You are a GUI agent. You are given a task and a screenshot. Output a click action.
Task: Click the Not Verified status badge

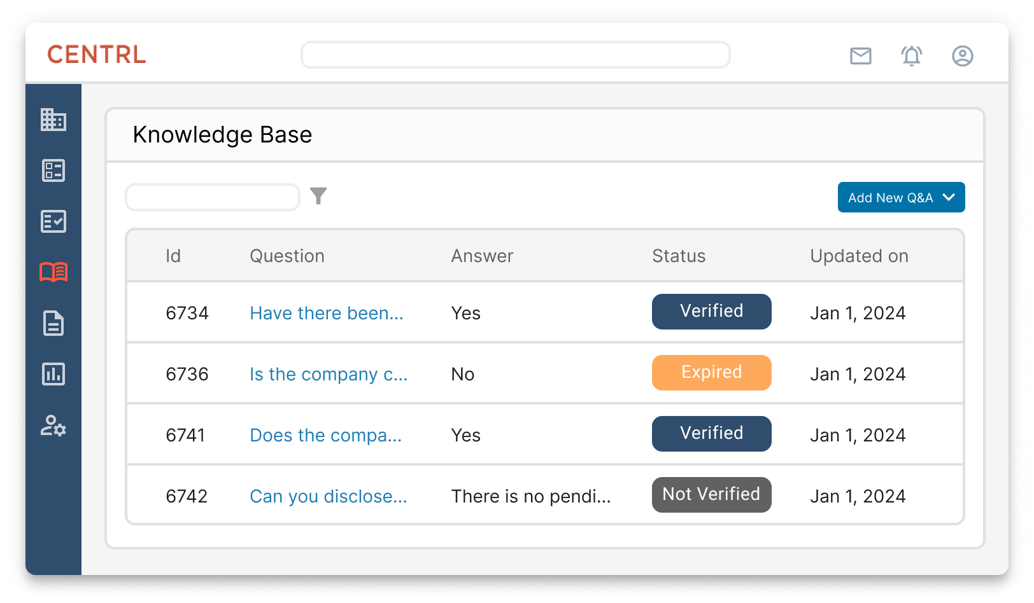click(x=711, y=494)
